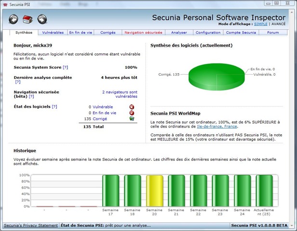The image size is (297, 231).
Task: Click '2 navigateurs sont vulnérables' link
Action: [120, 94]
